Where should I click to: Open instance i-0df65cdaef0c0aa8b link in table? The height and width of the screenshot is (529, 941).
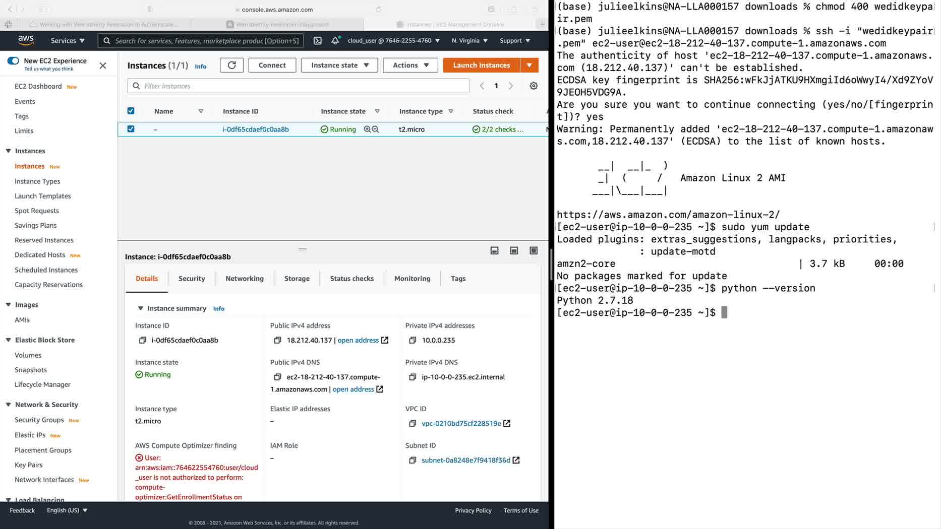[256, 129]
